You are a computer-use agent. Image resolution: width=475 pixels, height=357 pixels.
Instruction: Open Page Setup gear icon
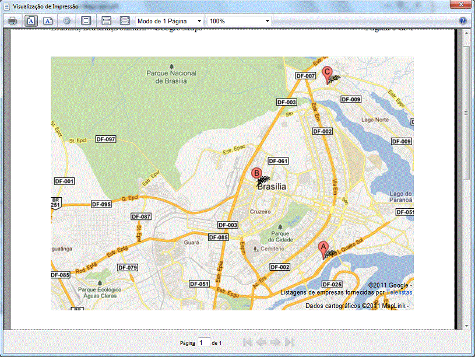(x=66, y=21)
